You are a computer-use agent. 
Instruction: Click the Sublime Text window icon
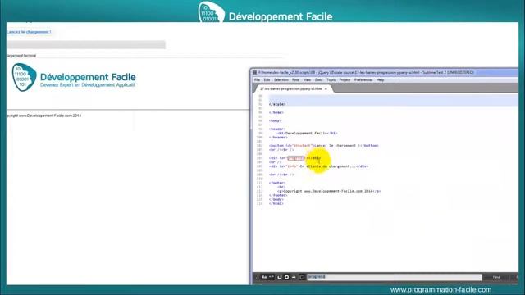255,73
